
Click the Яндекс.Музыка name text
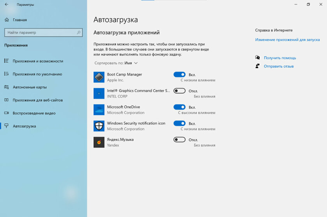tap(120, 139)
